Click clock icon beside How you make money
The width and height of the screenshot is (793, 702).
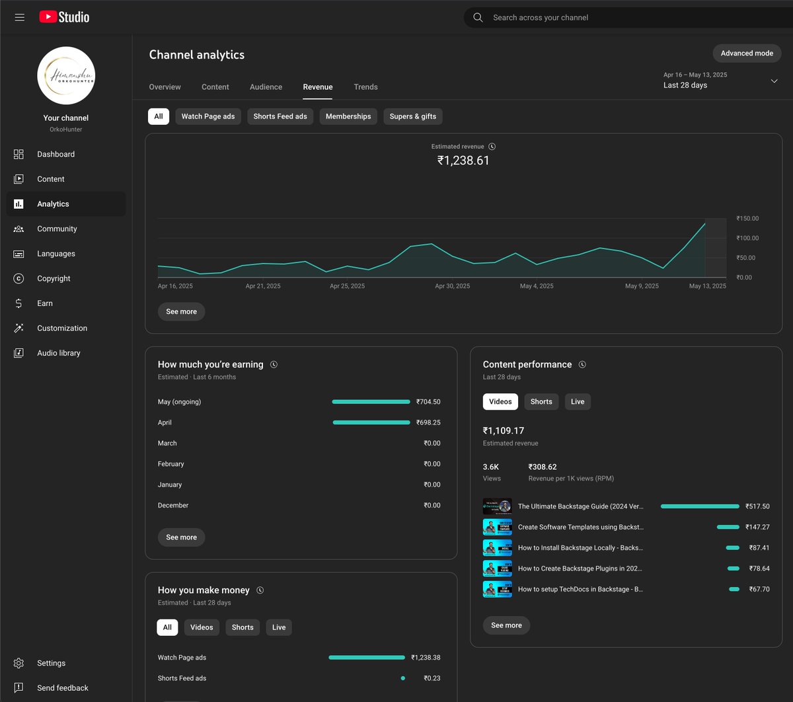[x=260, y=590]
